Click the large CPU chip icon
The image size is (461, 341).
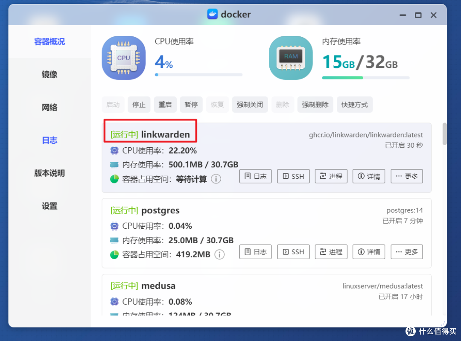[123, 58]
